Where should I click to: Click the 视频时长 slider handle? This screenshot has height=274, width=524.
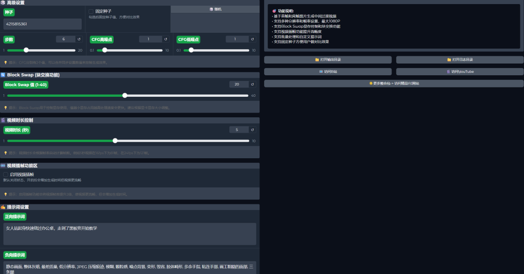[115, 141]
